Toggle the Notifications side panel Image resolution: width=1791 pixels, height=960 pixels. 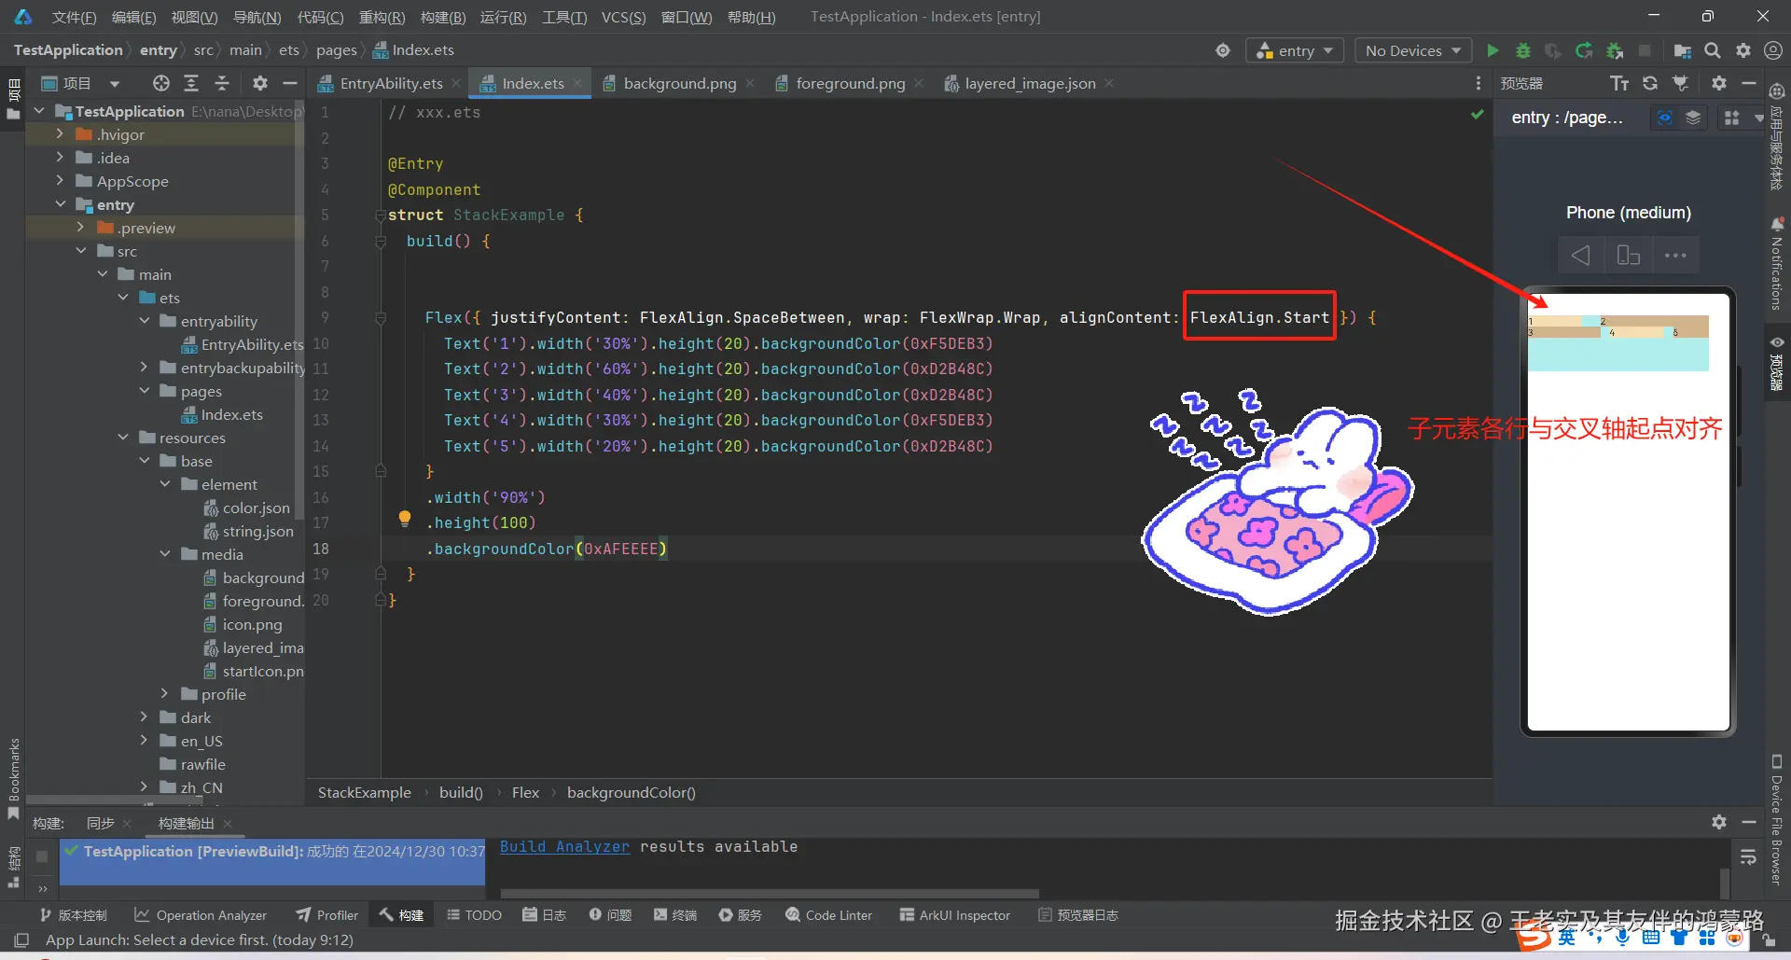[x=1776, y=264]
